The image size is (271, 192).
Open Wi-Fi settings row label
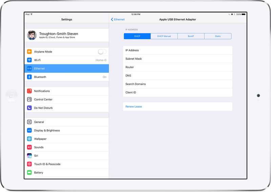(37, 60)
